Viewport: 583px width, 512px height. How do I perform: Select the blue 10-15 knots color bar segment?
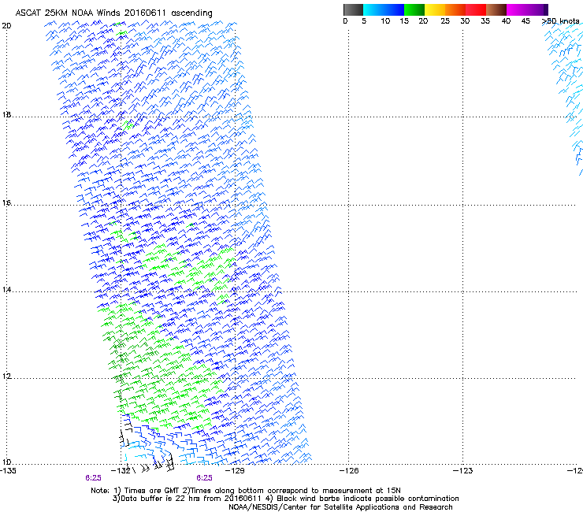[x=394, y=9]
